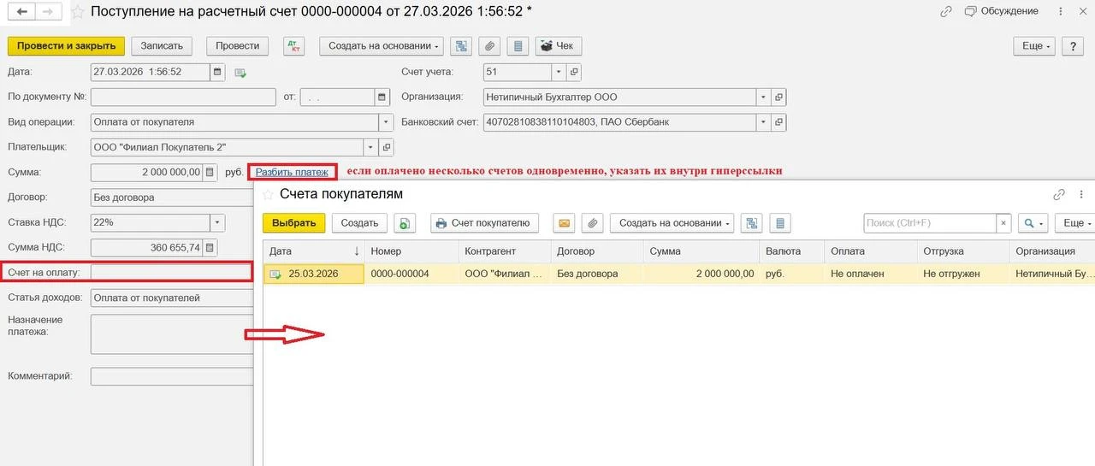This screenshot has width=1095, height=466.
Task: Open the Плательщик item form
Action: pos(386,147)
